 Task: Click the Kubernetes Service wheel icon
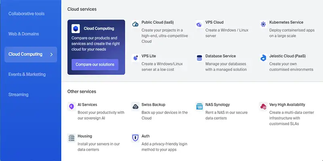click(263, 24)
